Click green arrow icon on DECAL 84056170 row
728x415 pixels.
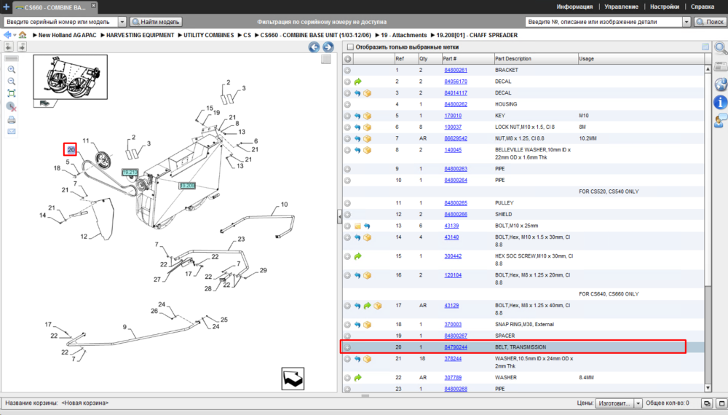[358, 82]
